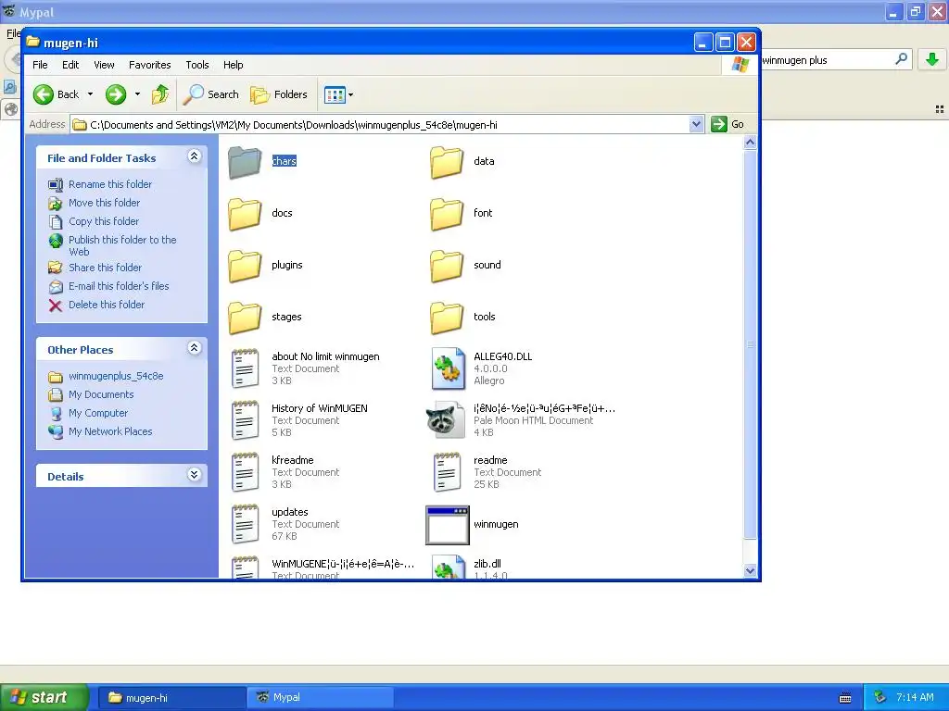Switch to Mypal in the taskbar
The image size is (949, 711).
[x=320, y=698]
